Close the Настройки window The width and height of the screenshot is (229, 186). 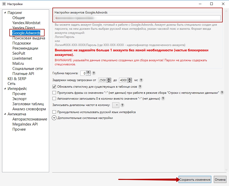(223, 4)
